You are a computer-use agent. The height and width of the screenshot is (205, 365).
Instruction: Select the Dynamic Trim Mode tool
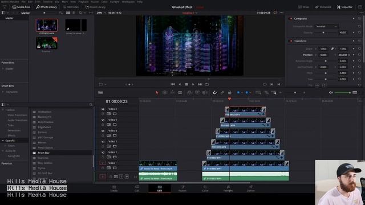(172, 92)
